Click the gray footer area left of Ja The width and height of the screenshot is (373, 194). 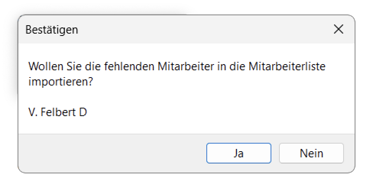111,153
